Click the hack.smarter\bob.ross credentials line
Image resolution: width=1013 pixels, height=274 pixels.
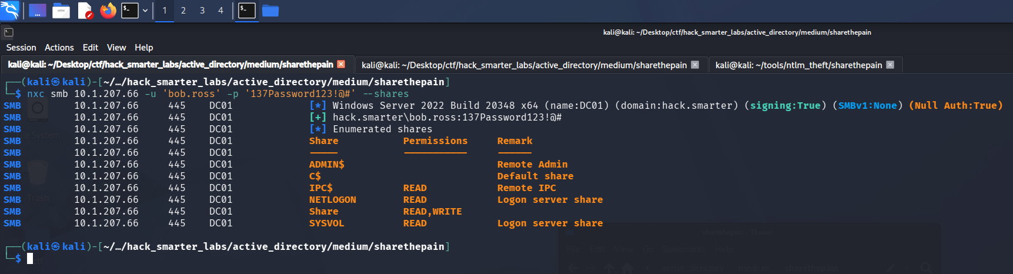tap(447, 118)
